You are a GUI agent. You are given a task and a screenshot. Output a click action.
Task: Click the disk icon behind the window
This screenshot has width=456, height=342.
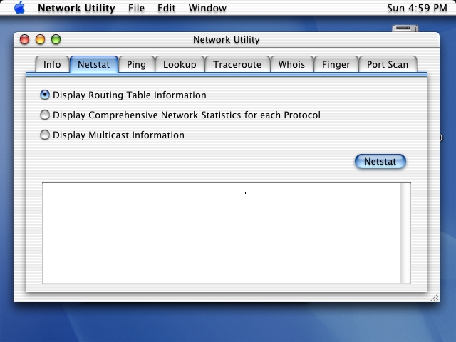pos(405,28)
